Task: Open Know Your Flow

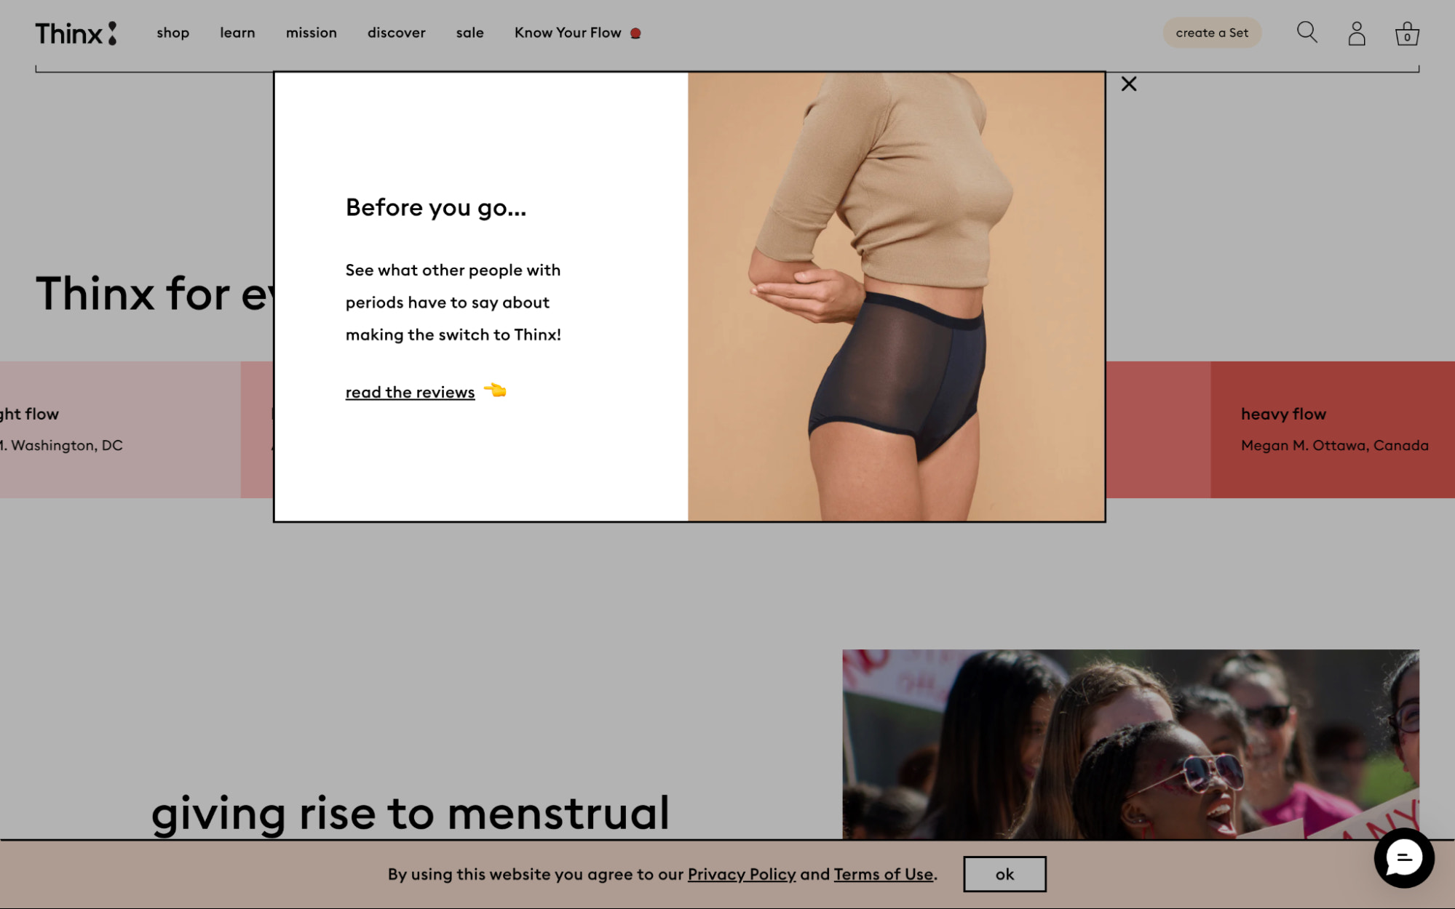Action: (567, 33)
